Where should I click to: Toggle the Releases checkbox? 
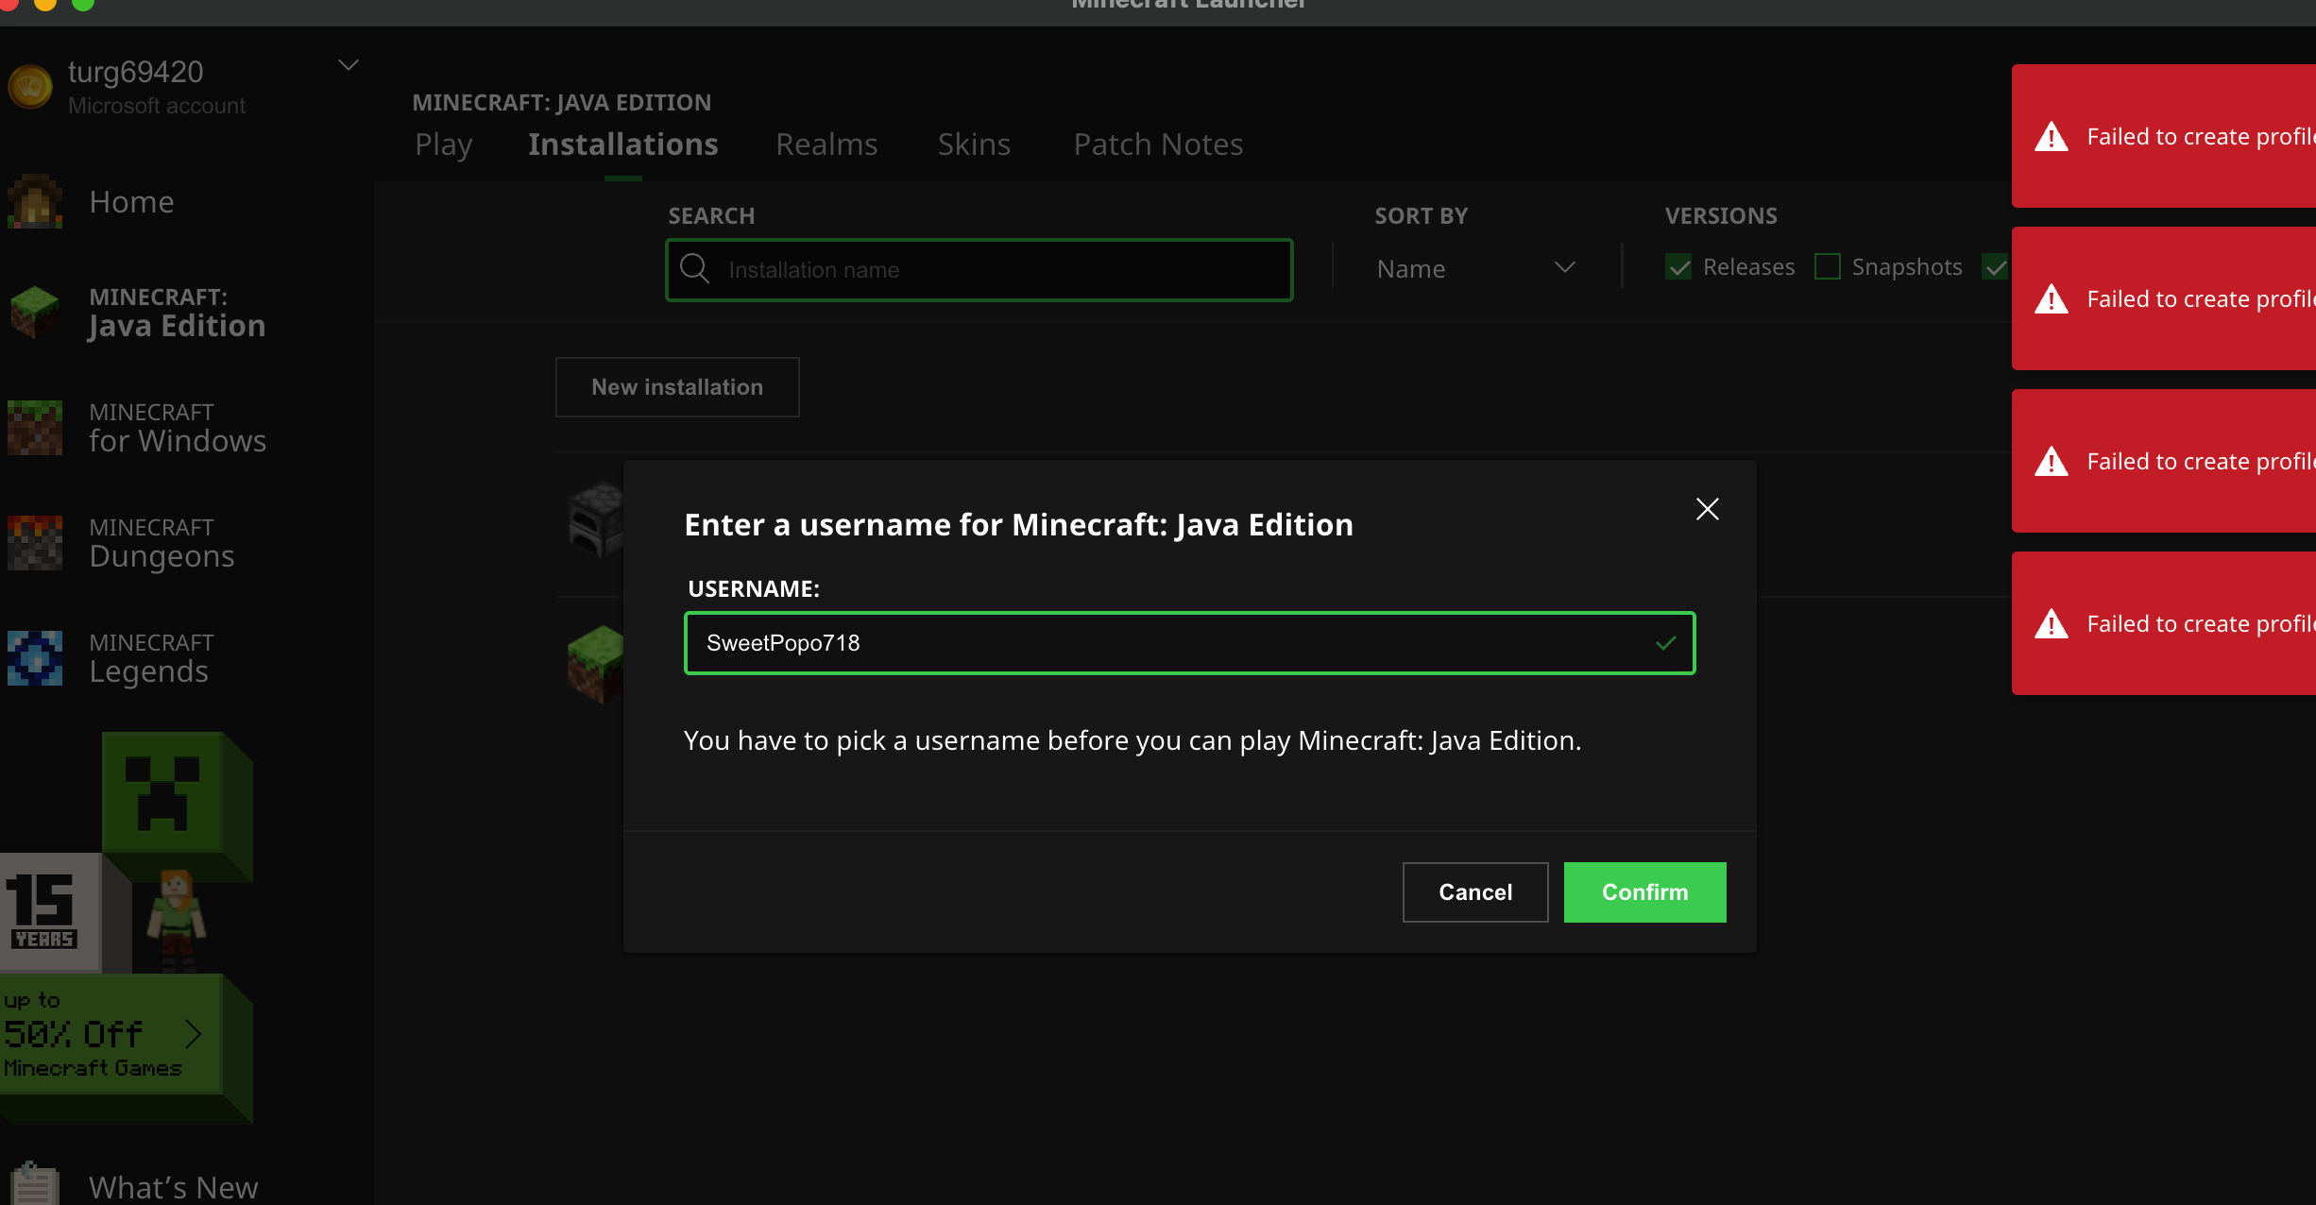click(x=1678, y=268)
